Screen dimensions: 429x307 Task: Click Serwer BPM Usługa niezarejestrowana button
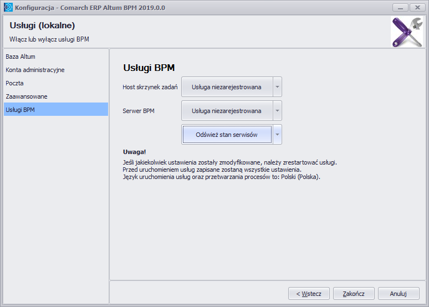coord(227,110)
